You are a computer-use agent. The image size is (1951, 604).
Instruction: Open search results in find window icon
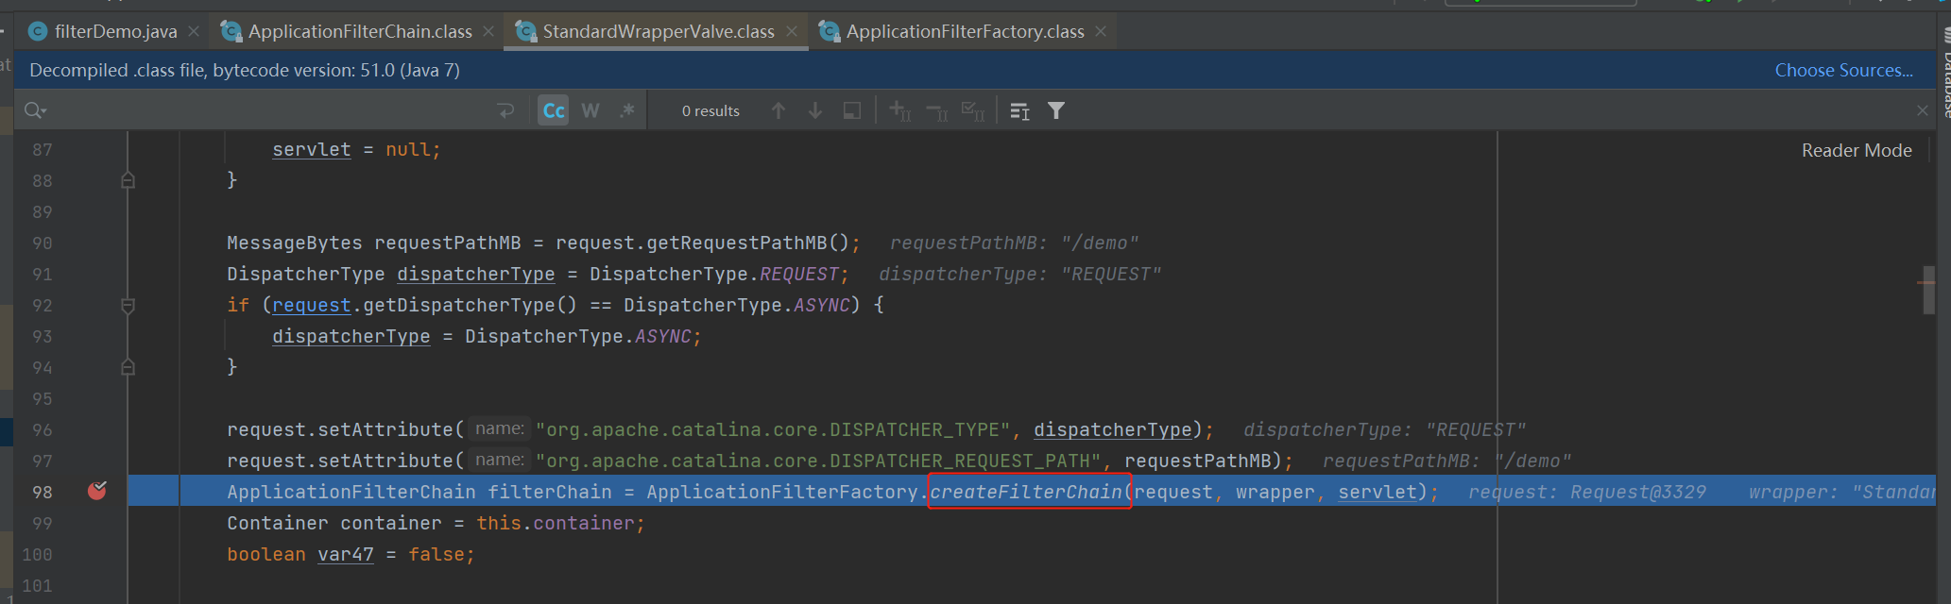[852, 111]
